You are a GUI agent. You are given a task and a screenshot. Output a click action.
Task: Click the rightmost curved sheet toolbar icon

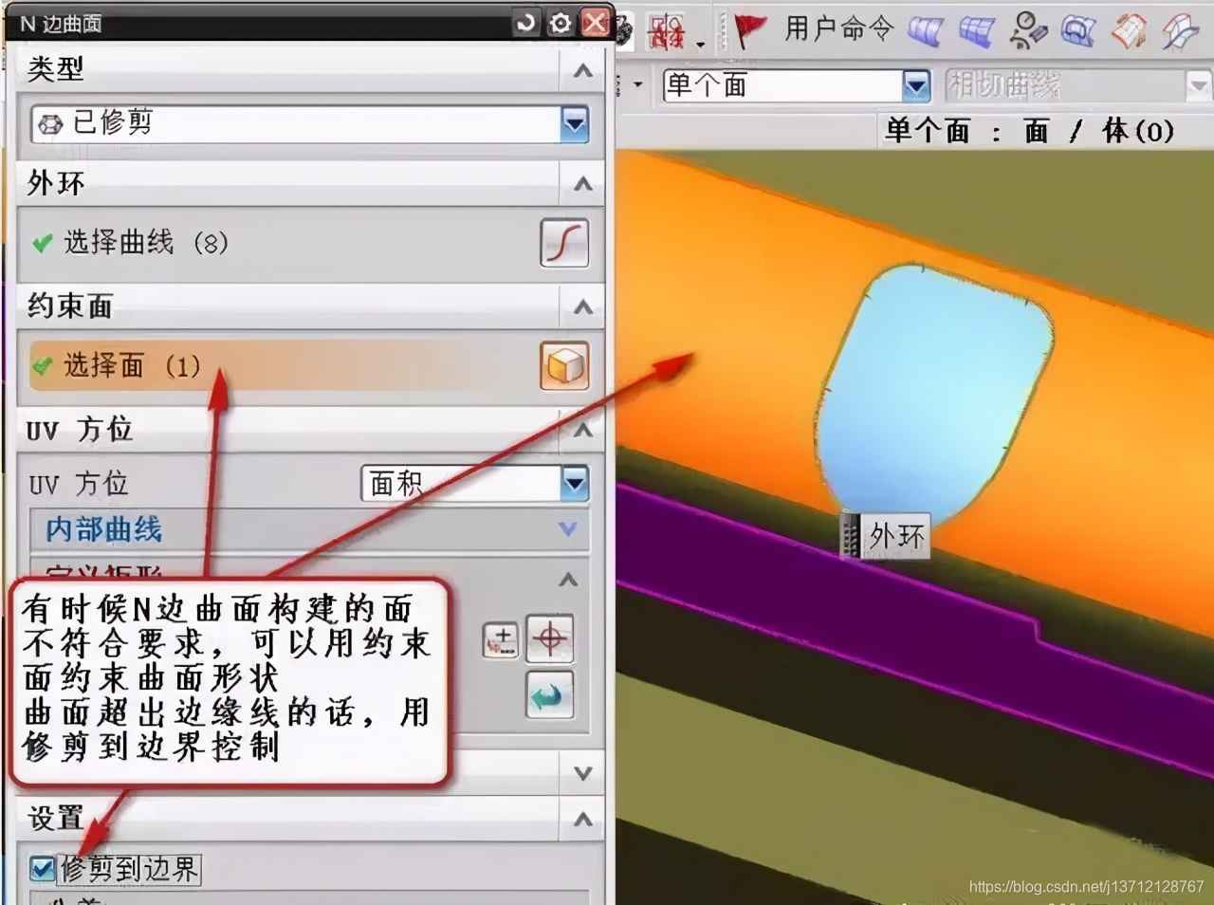pos(1181,31)
